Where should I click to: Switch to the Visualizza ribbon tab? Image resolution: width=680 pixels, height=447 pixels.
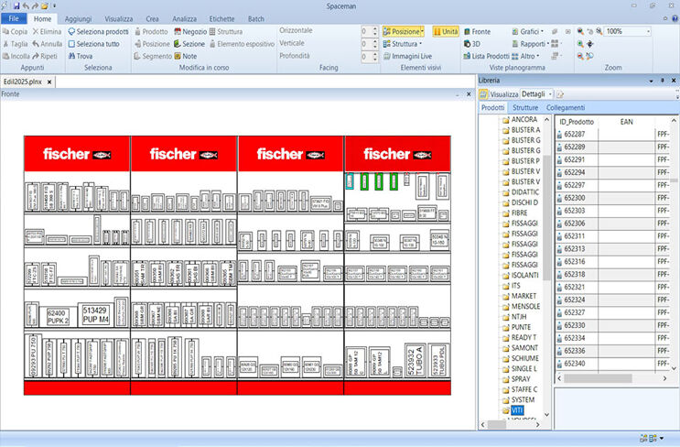[x=118, y=18]
